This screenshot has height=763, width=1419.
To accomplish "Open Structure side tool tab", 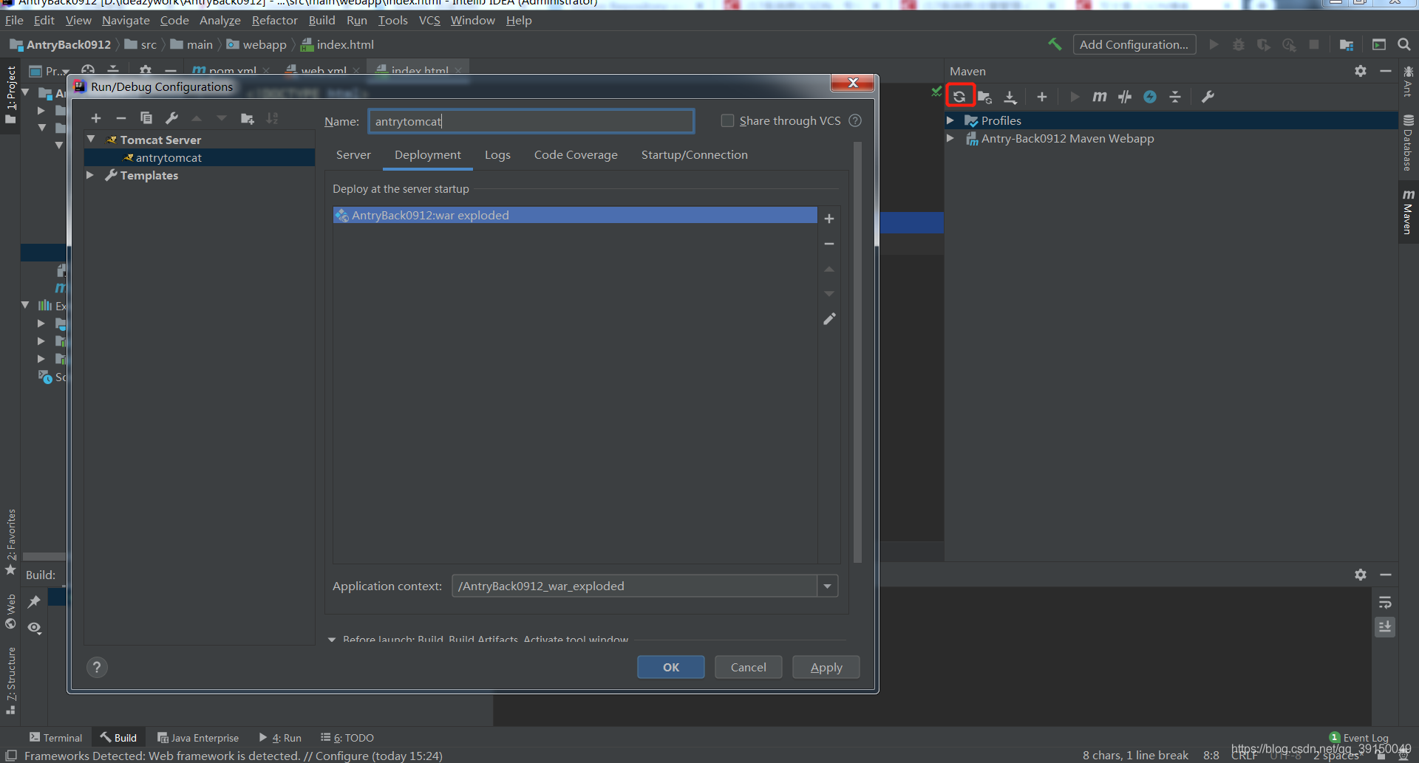I will (10, 681).
